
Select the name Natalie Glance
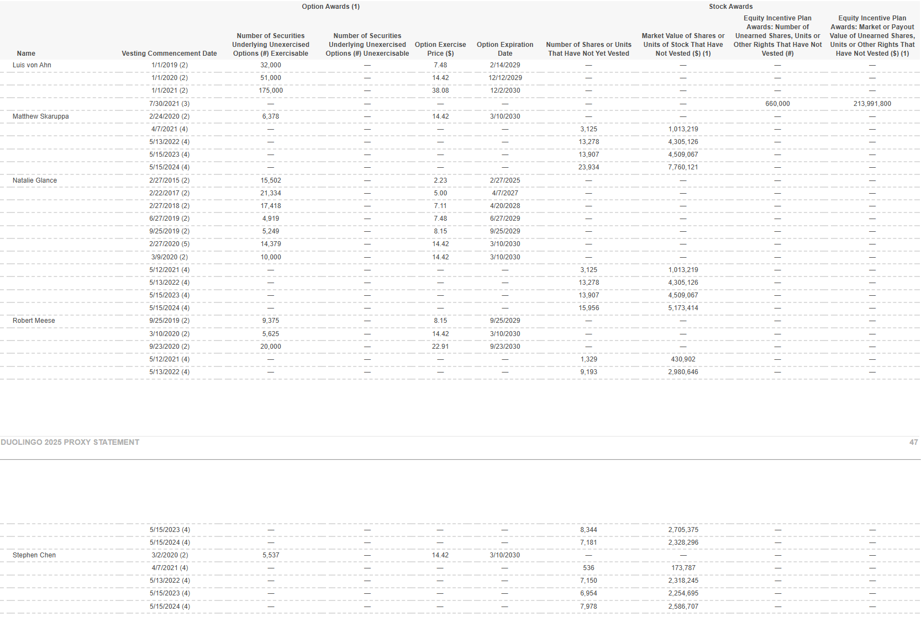pos(35,180)
